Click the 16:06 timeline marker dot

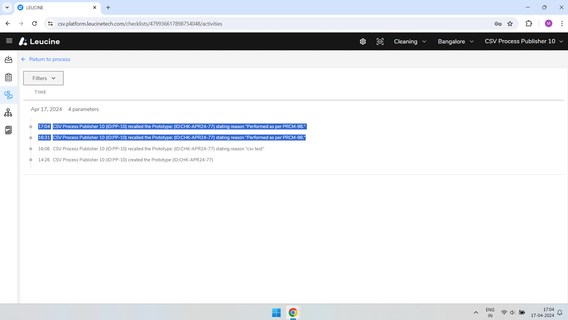[x=31, y=149]
